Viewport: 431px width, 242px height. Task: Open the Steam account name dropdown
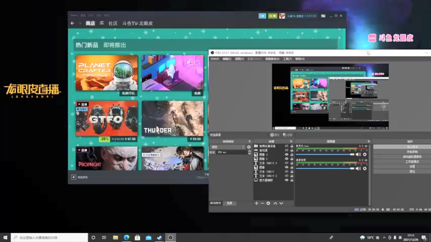coord(302,16)
